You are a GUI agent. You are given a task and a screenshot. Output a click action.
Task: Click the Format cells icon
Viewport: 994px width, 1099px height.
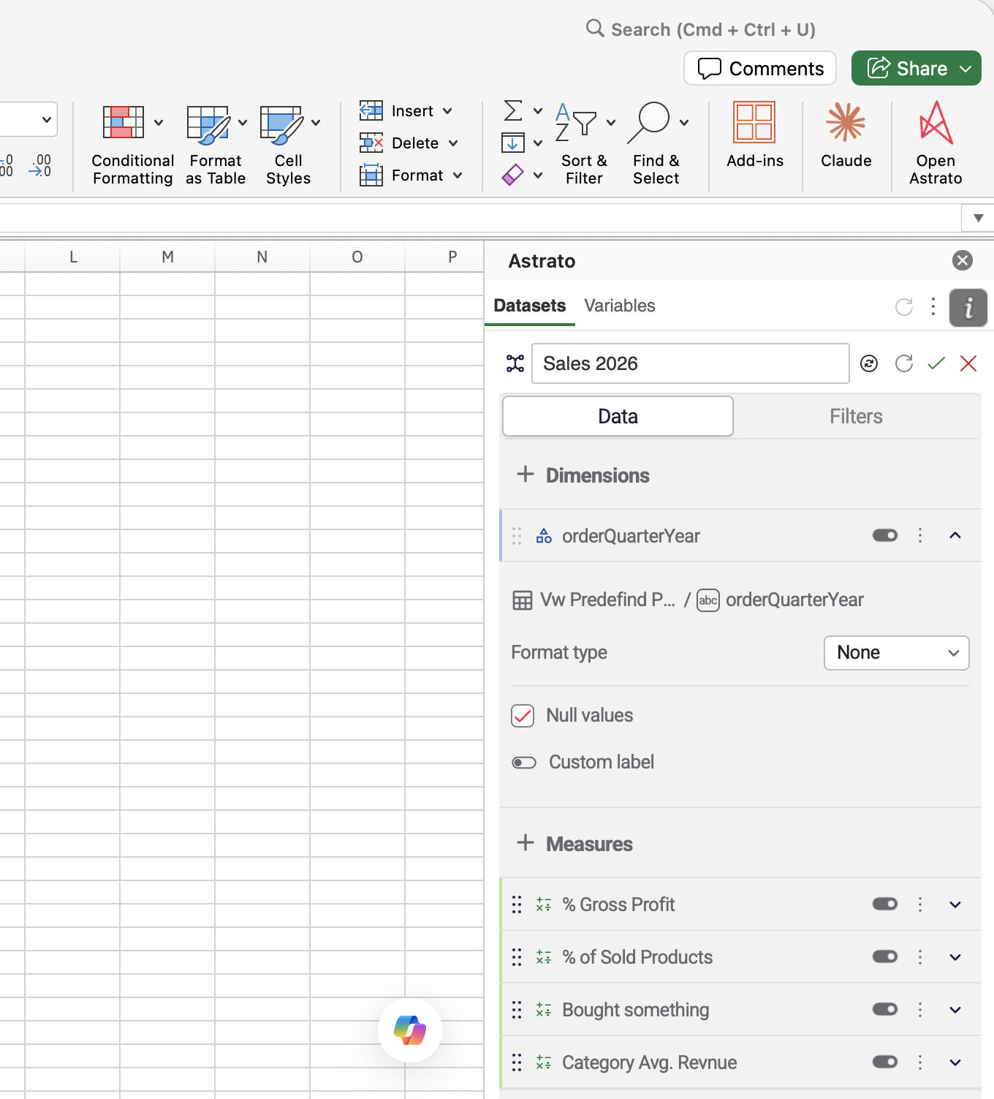pyautogui.click(x=371, y=175)
